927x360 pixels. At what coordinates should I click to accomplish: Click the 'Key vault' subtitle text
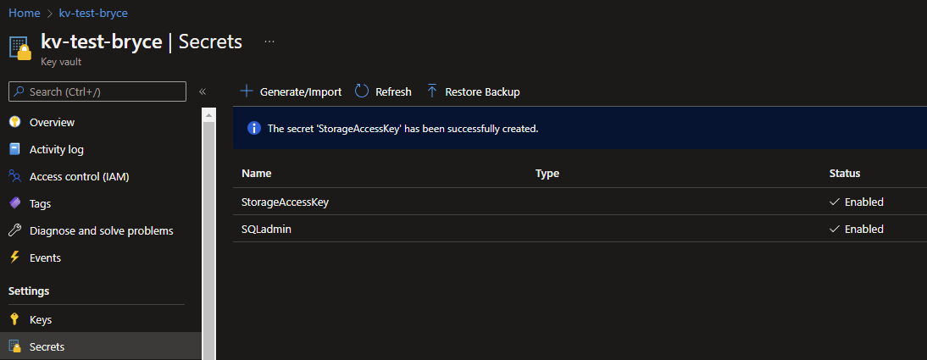61,61
